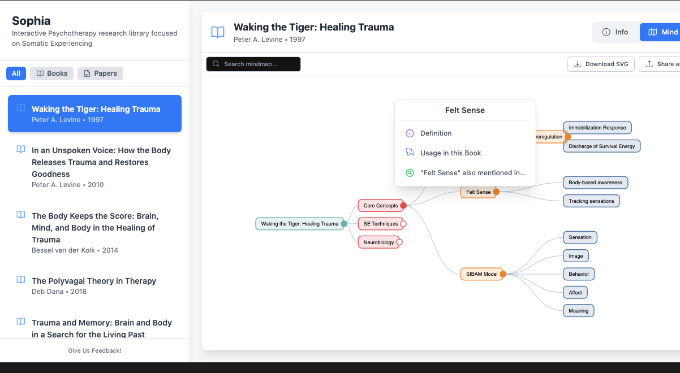Toggle the Core Concepts node collapse dot
The width and height of the screenshot is (680, 373).
point(404,205)
